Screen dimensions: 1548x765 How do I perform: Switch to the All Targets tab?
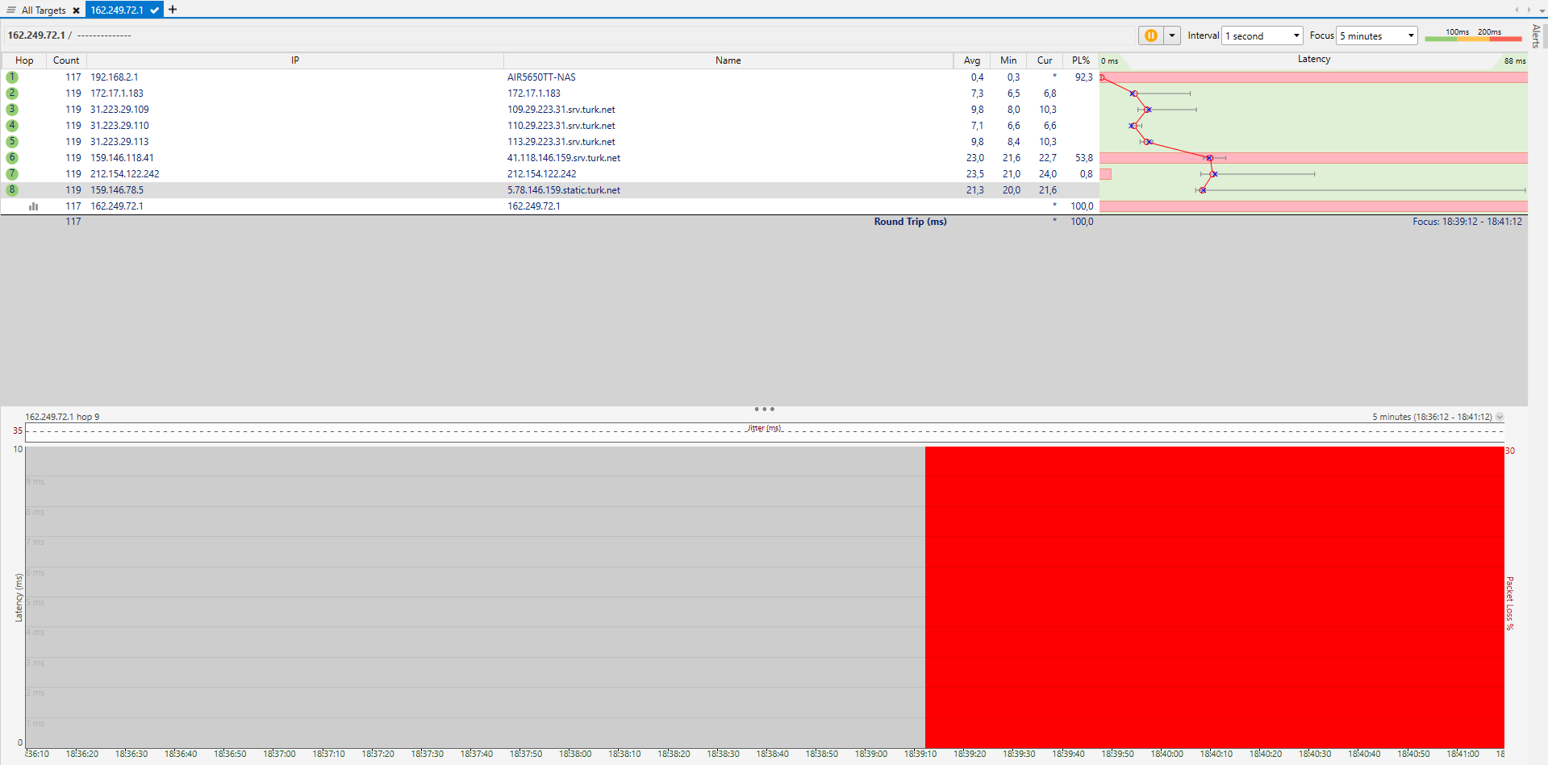pos(44,10)
